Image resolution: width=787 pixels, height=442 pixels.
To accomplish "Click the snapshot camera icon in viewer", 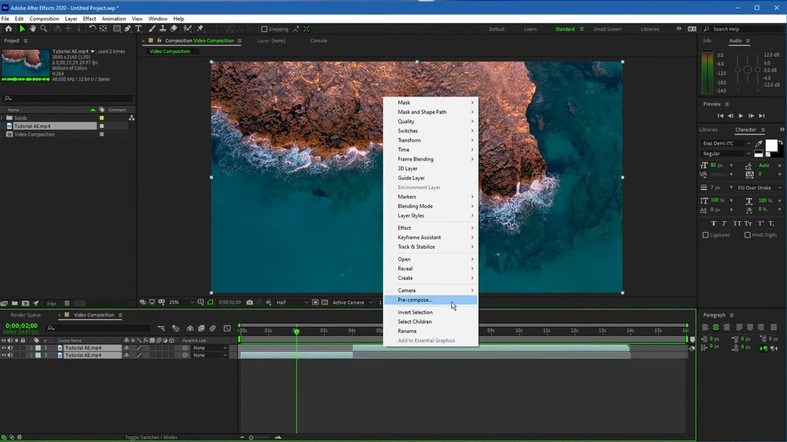I will [x=250, y=302].
